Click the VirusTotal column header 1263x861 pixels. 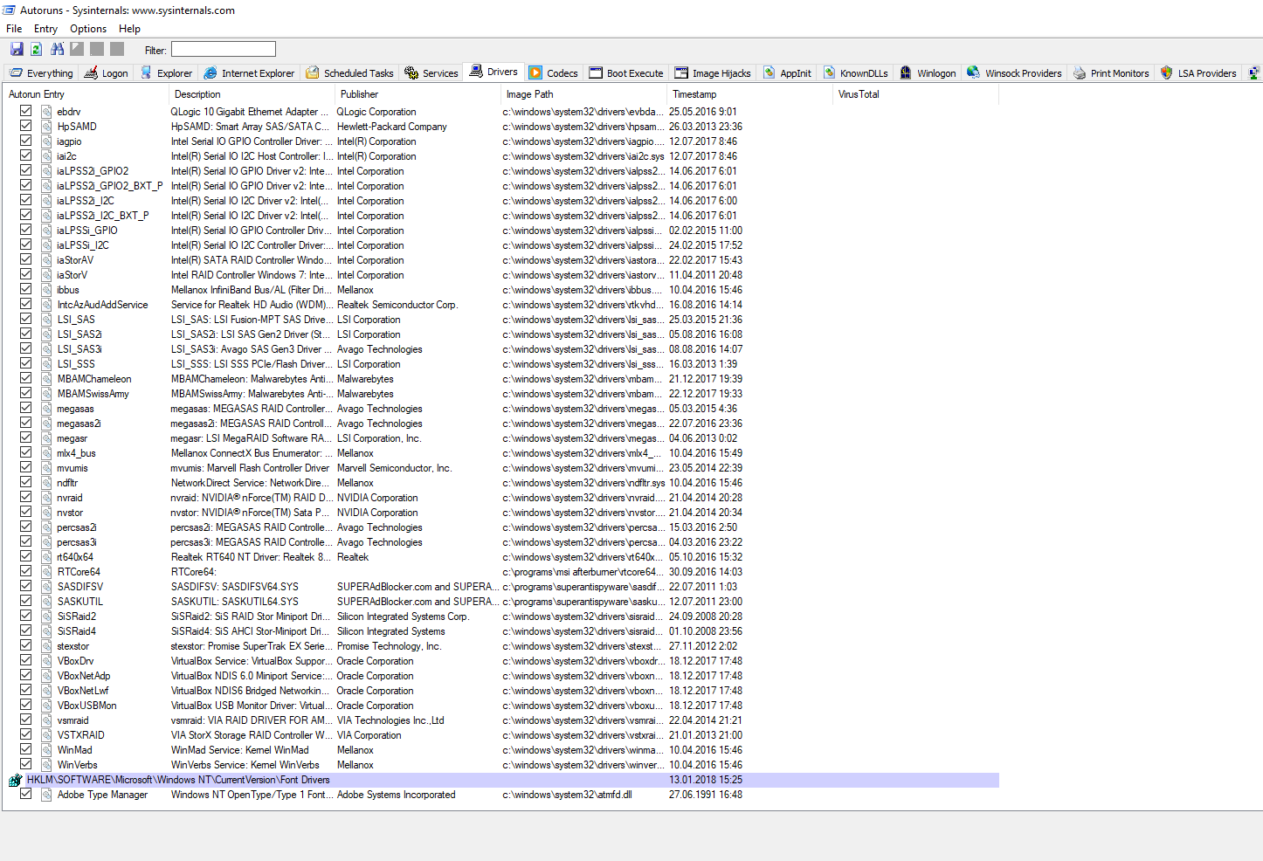pos(915,94)
